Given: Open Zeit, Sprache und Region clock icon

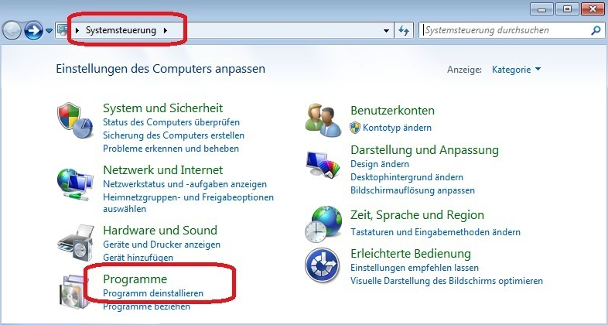Looking at the screenshot, I should click(x=323, y=224).
